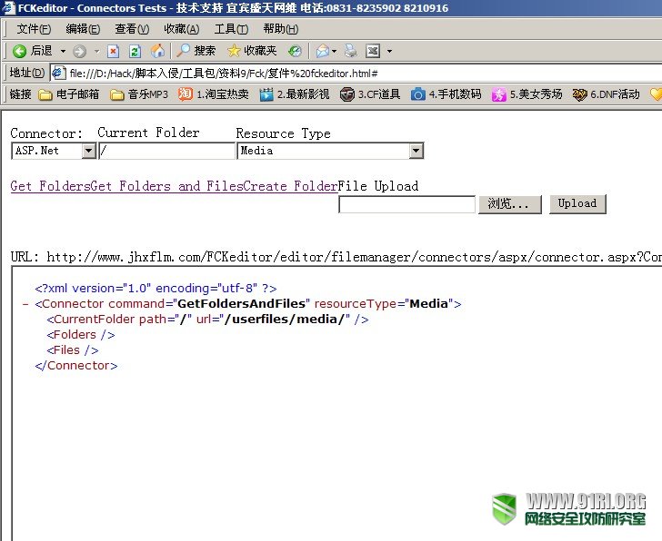662x541 pixels.
Task: Open the 1.淘宝热卖 link
Action: tap(213, 94)
